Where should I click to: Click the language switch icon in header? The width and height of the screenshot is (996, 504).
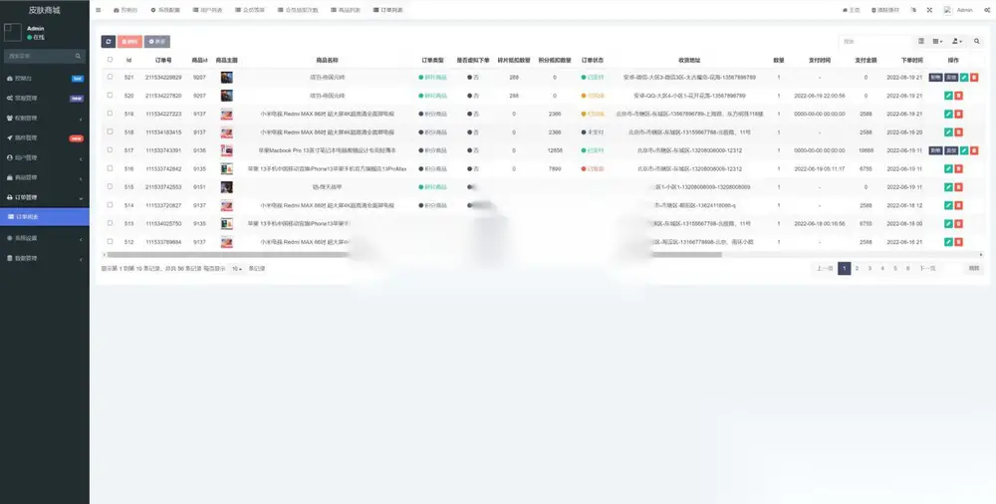pos(913,10)
